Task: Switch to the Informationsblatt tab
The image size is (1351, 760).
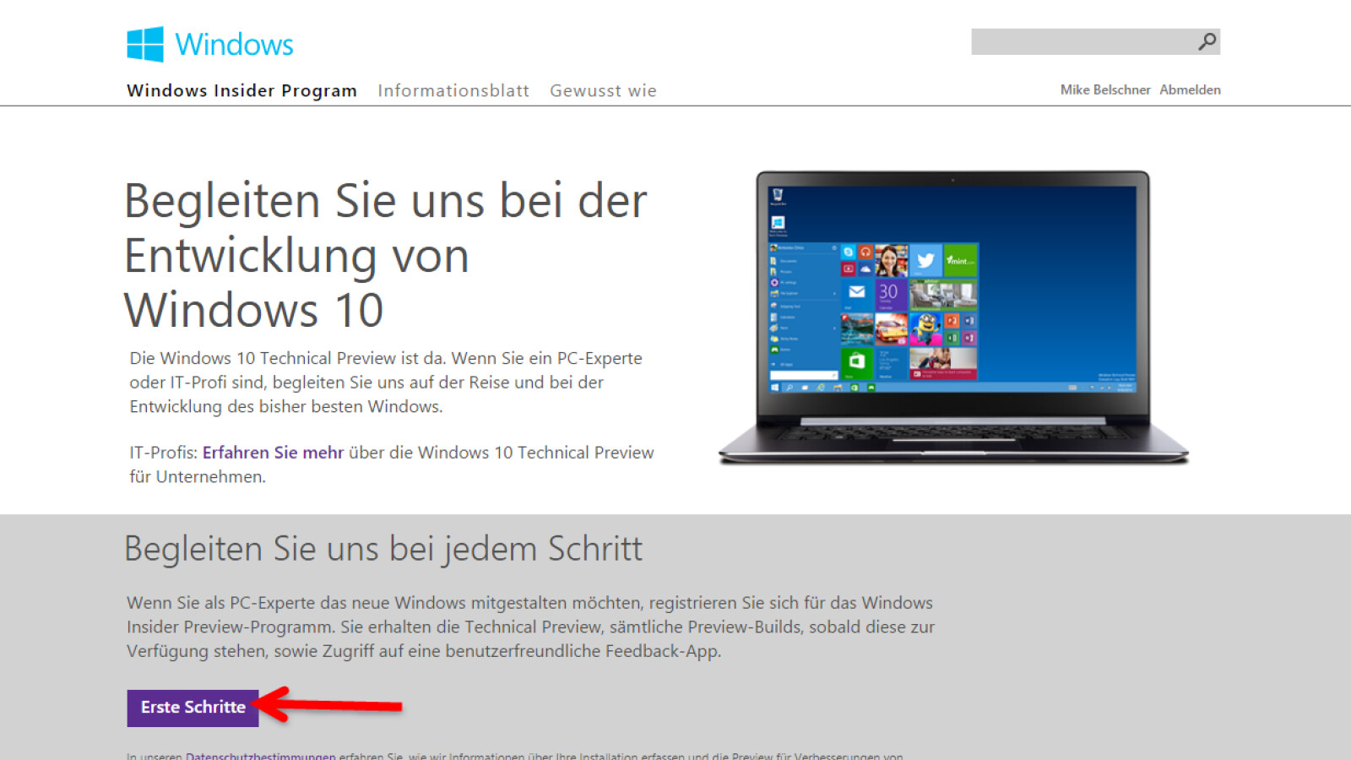Action: click(453, 90)
